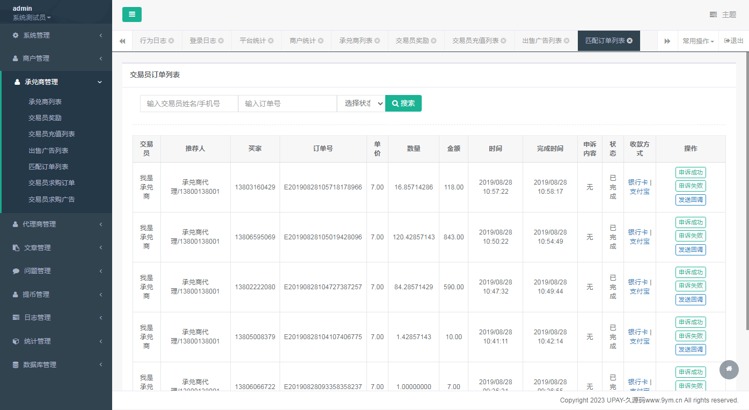Open the 选择状态 status dropdown

pyautogui.click(x=361, y=104)
